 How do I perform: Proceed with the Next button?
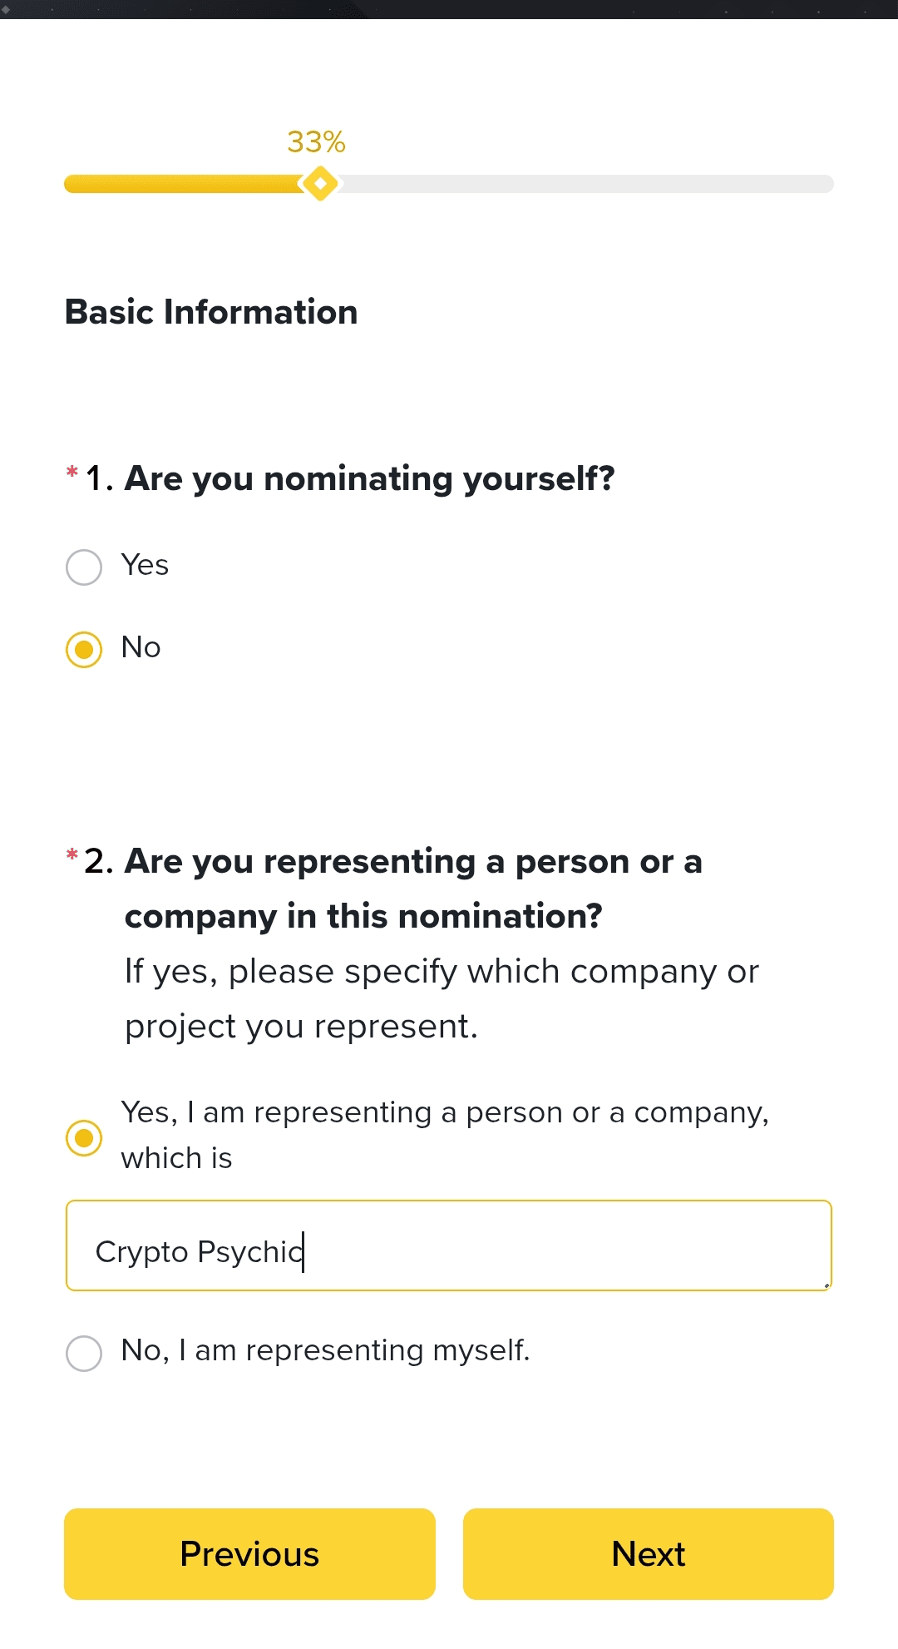[x=648, y=1553]
